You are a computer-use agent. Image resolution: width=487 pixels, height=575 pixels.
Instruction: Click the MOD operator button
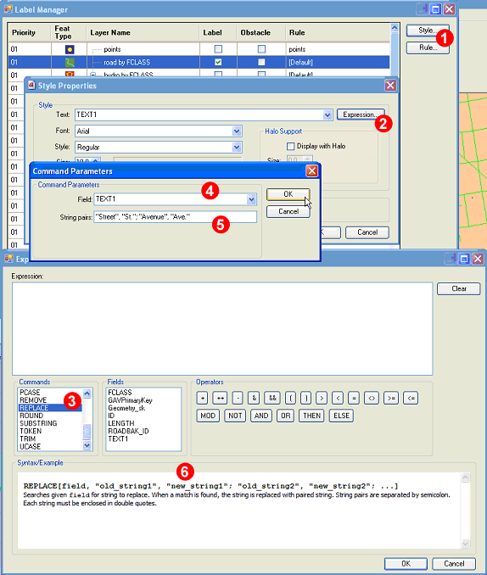(208, 416)
